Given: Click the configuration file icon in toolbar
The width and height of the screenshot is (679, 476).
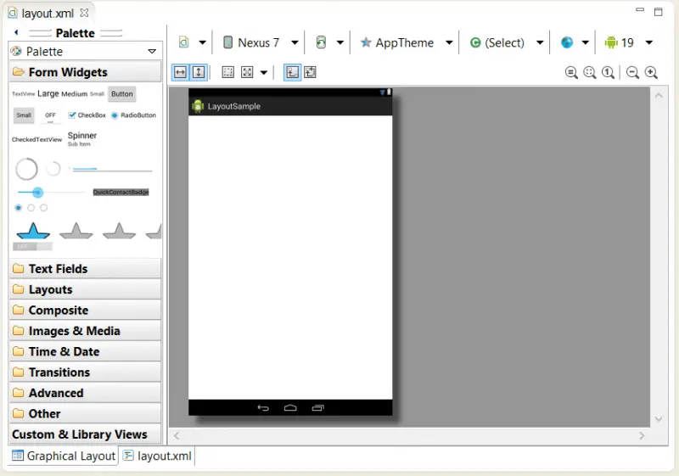Looking at the screenshot, I should 183,42.
